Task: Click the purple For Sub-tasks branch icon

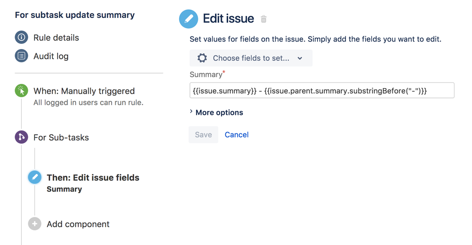Action: click(21, 137)
